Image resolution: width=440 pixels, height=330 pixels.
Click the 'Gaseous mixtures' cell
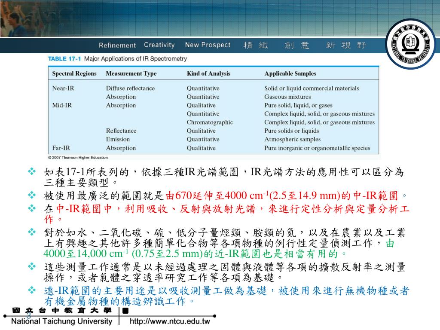[x=287, y=97]
